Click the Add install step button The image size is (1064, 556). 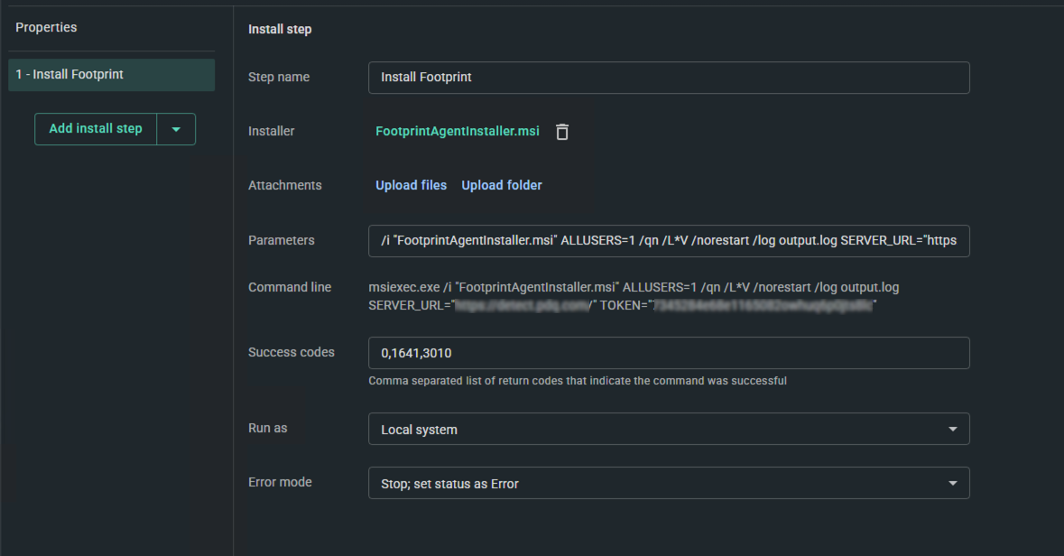96,129
